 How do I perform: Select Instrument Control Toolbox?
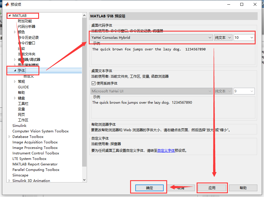tap(36, 153)
